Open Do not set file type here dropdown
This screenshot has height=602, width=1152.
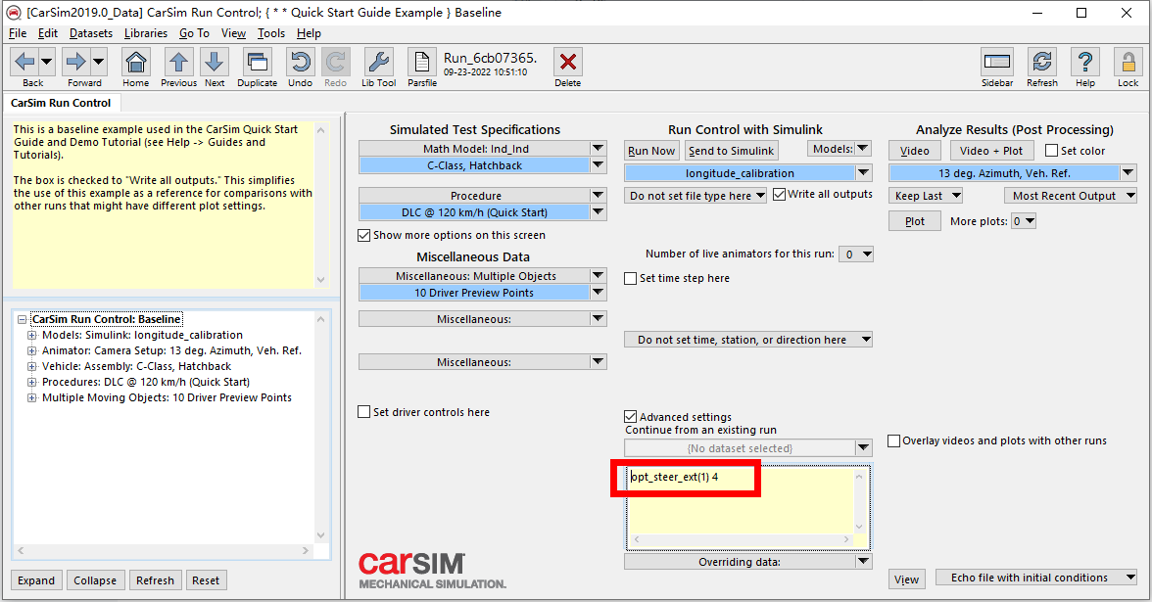[696, 196]
